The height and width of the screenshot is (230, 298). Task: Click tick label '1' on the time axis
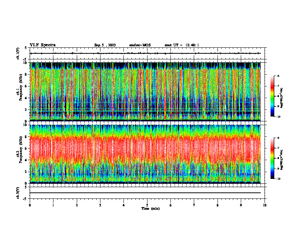[53, 205]
